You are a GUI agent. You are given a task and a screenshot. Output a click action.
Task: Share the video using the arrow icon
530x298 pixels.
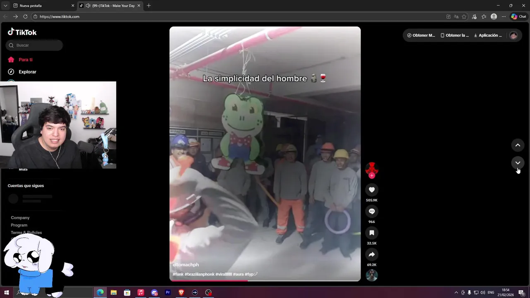[x=371, y=254]
